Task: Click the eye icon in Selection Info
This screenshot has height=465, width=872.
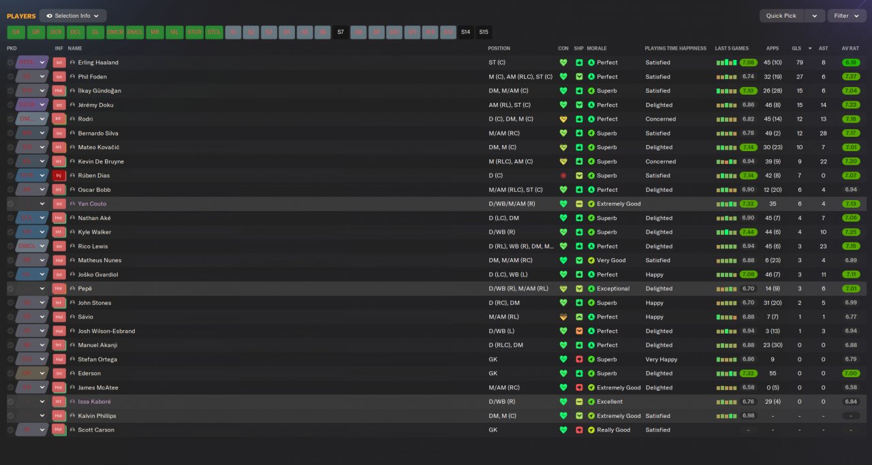Action: pos(50,16)
